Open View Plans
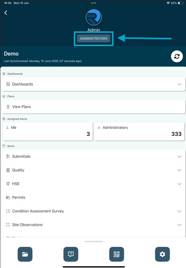The image size is (186, 268). tap(94, 107)
